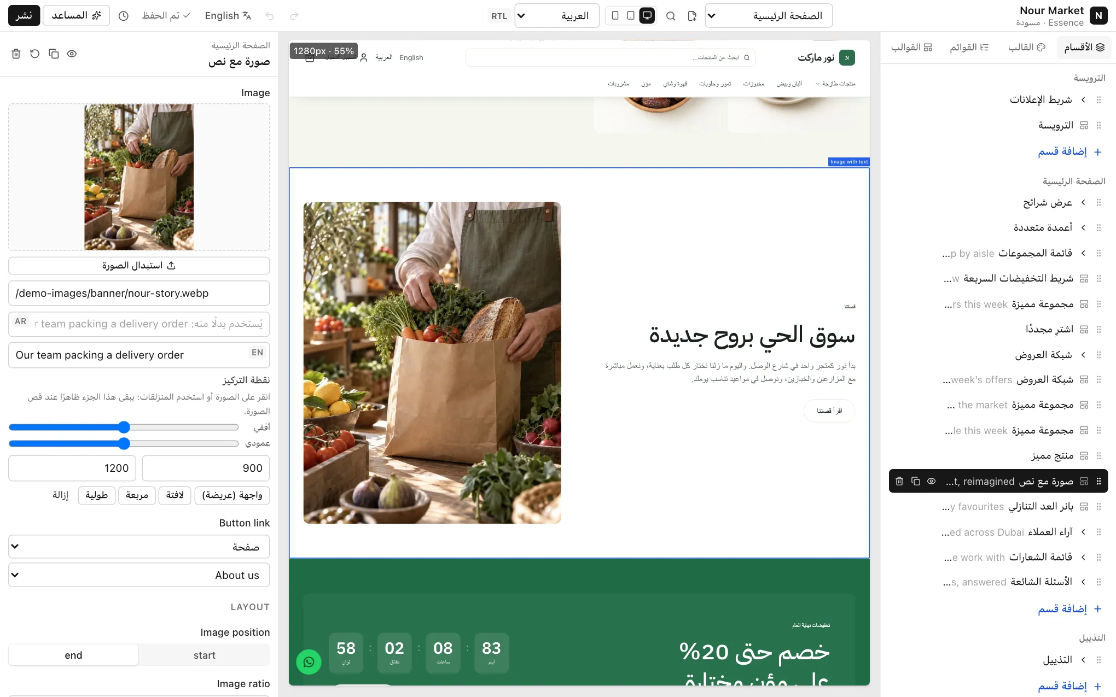Toggle visibility eye on selected صورة مع نص row
The width and height of the screenshot is (1116, 697).
coord(931,481)
